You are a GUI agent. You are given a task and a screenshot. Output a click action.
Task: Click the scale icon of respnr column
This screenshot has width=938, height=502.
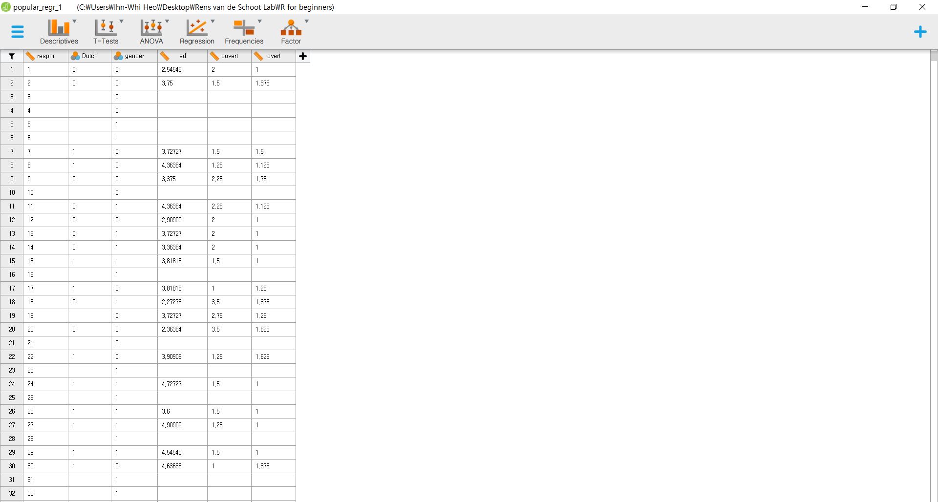click(x=30, y=56)
